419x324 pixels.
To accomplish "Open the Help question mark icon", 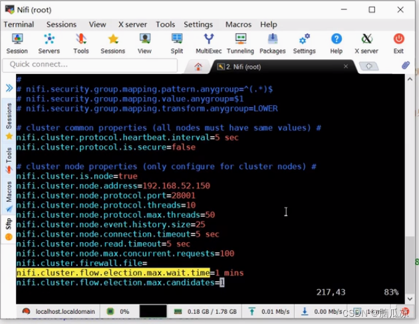I will (x=337, y=43).
